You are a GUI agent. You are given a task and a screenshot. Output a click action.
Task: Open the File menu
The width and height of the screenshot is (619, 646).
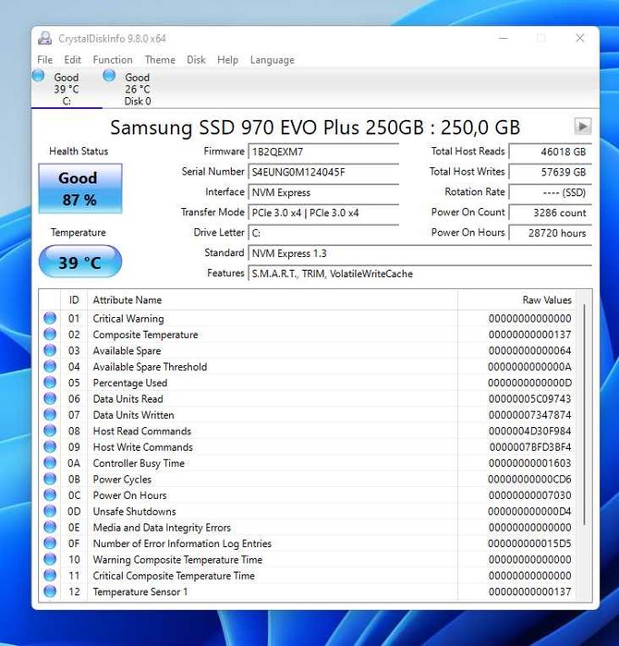point(45,60)
